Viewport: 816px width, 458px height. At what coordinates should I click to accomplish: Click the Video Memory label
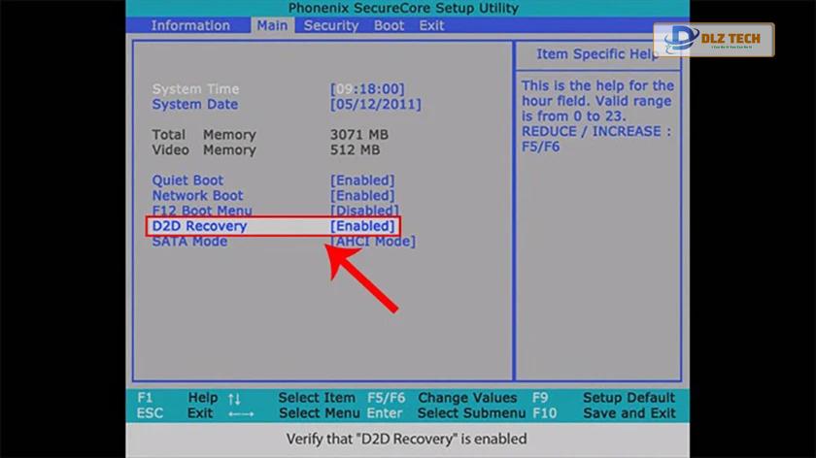(x=204, y=149)
